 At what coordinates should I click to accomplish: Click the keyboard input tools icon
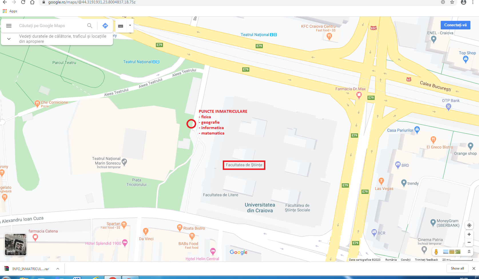[x=121, y=26]
